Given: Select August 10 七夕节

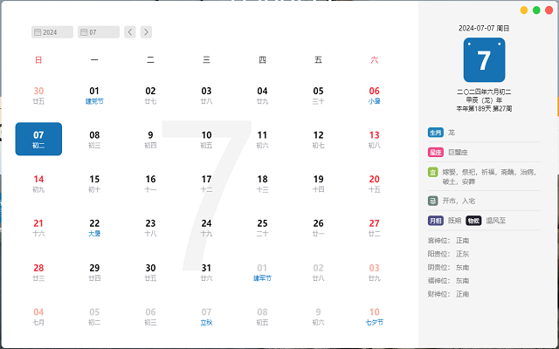Looking at the screenshot, I should click(375, 316).
